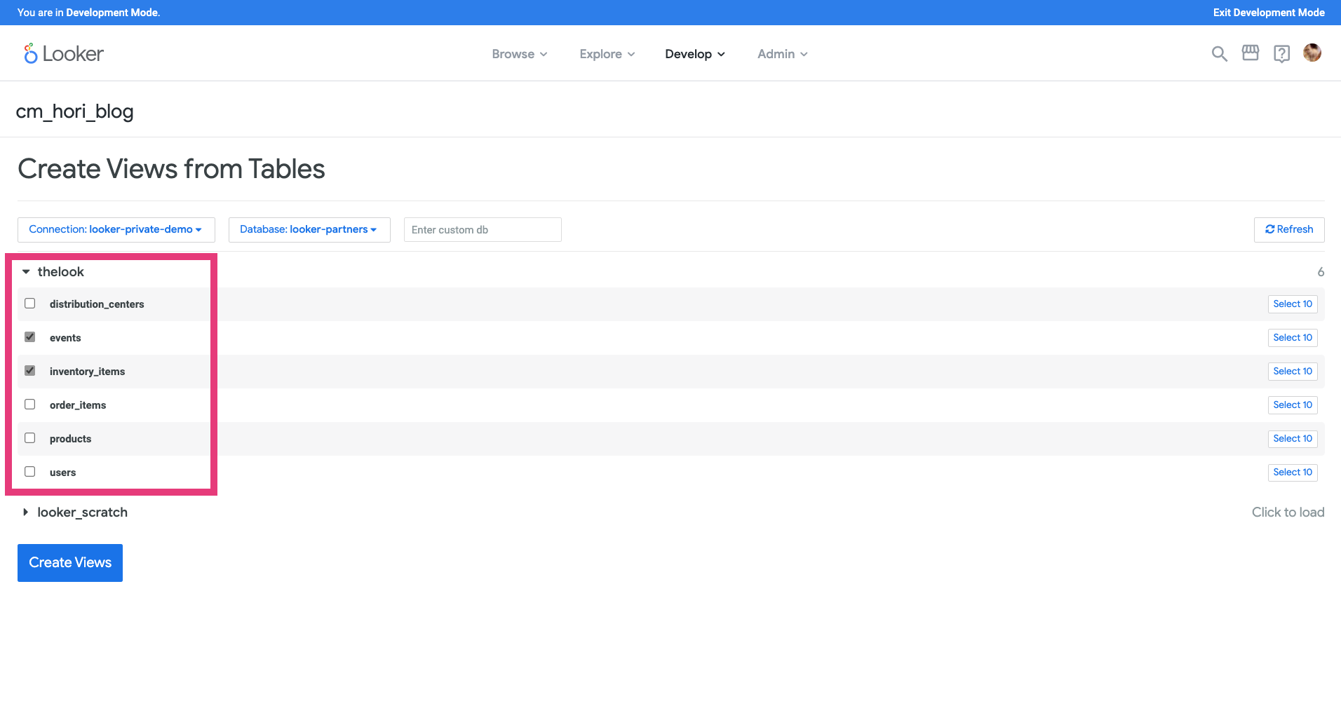Click the Enter custom db input field
1341x720 pixels.
coord(482,229)
